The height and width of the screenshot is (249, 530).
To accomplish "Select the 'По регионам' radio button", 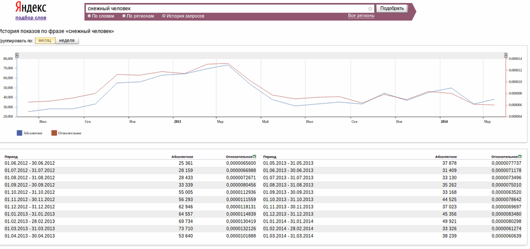I will point(124,16).
